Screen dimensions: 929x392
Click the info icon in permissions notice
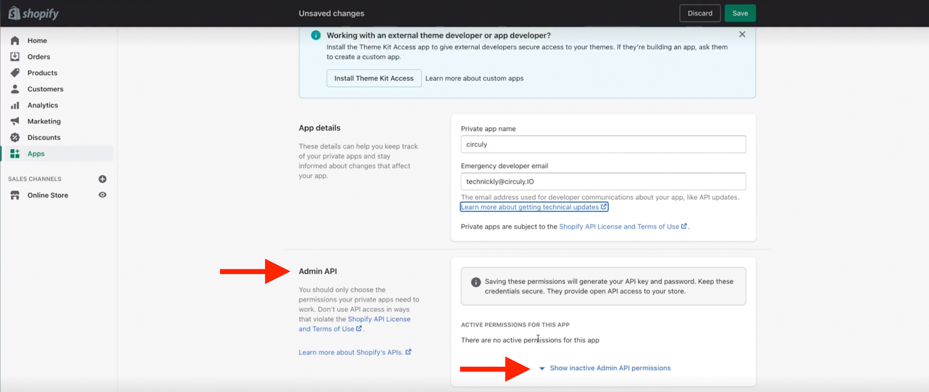[x=476, y=282]
